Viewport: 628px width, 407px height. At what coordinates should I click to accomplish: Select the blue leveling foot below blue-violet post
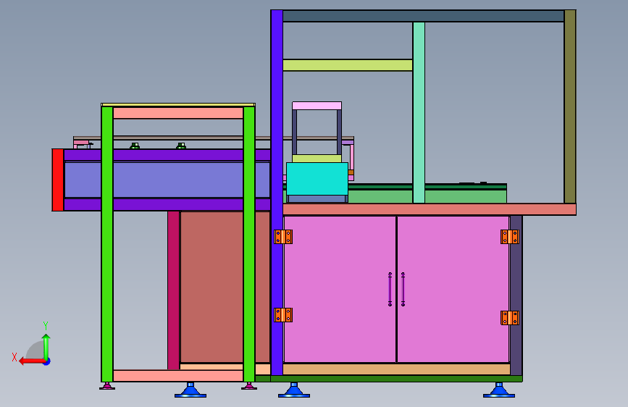(294, 390)
